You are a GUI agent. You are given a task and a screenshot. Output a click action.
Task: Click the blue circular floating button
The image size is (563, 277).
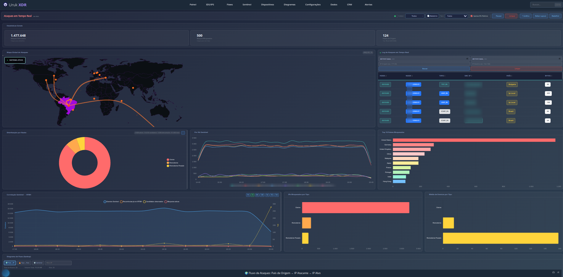point(6,273)
